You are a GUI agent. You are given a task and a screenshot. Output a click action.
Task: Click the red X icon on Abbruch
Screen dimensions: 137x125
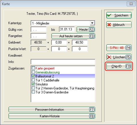coord(109,25)
